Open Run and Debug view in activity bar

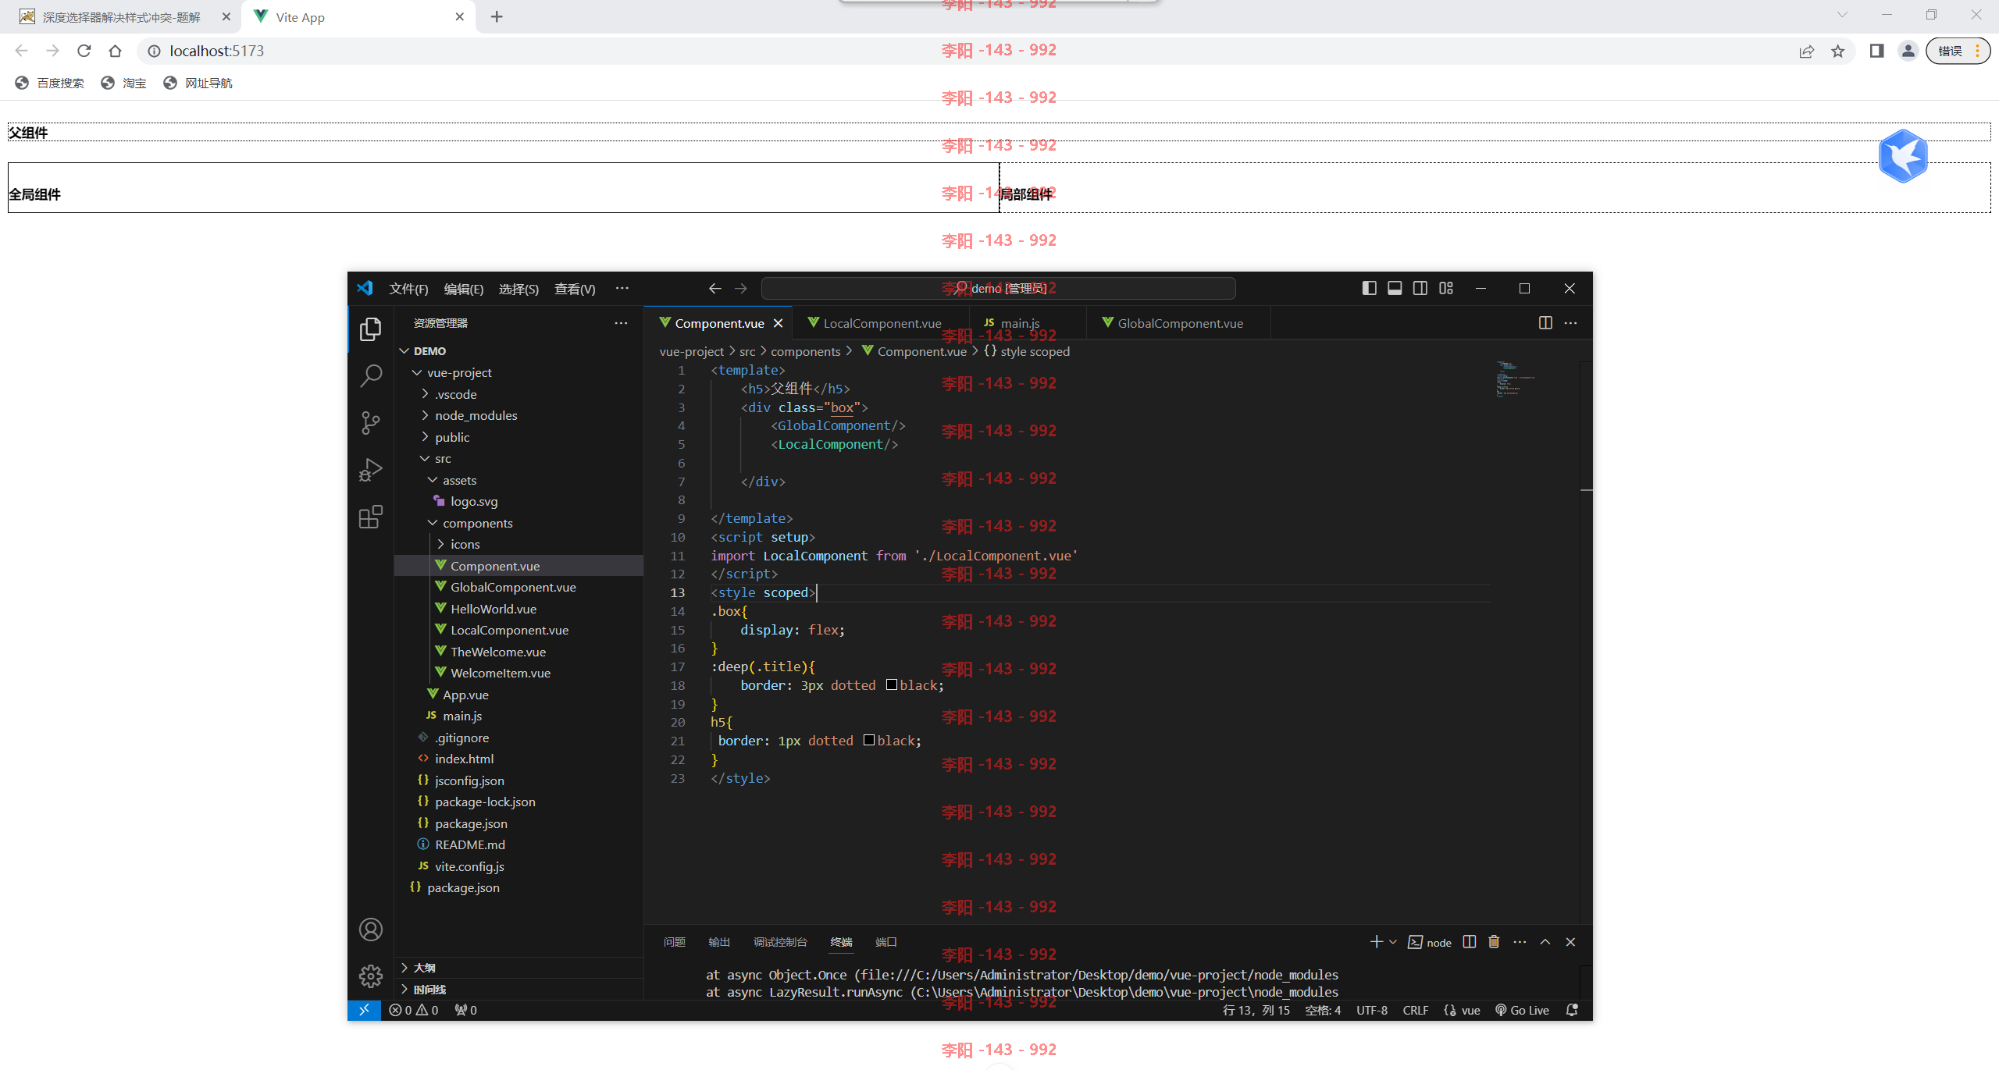[371, 470]
